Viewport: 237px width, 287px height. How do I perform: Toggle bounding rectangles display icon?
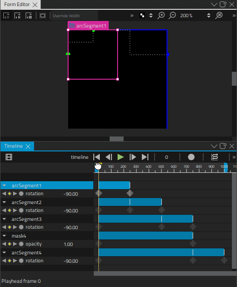[42, 16]
